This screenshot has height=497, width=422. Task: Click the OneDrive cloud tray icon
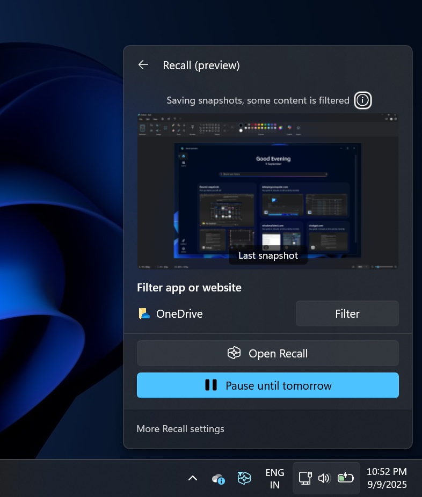tap(218, 478)
